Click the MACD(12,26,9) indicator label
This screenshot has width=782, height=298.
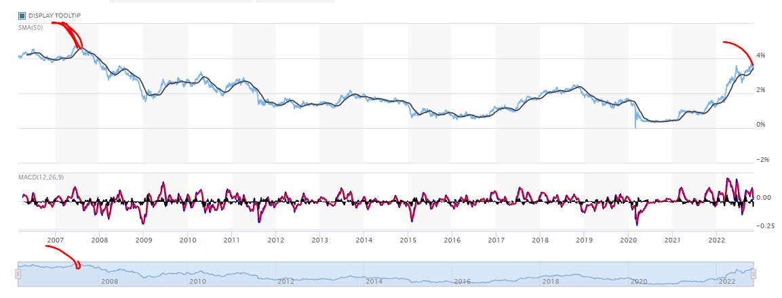coord(41,177)
